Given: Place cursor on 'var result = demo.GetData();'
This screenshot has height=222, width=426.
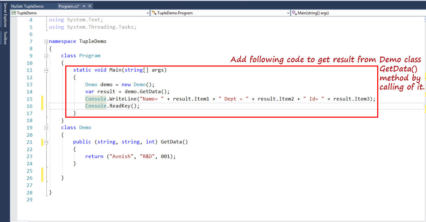Looking at the screenshot, I should (127, 92).
